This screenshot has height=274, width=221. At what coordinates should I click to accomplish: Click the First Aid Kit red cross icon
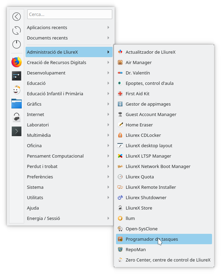pyautogui.click(x=120, y=94)
